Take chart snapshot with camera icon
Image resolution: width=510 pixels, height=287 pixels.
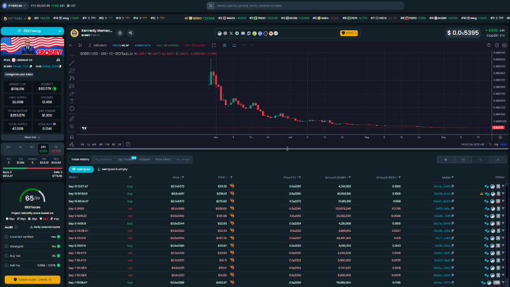coord(505,45)
